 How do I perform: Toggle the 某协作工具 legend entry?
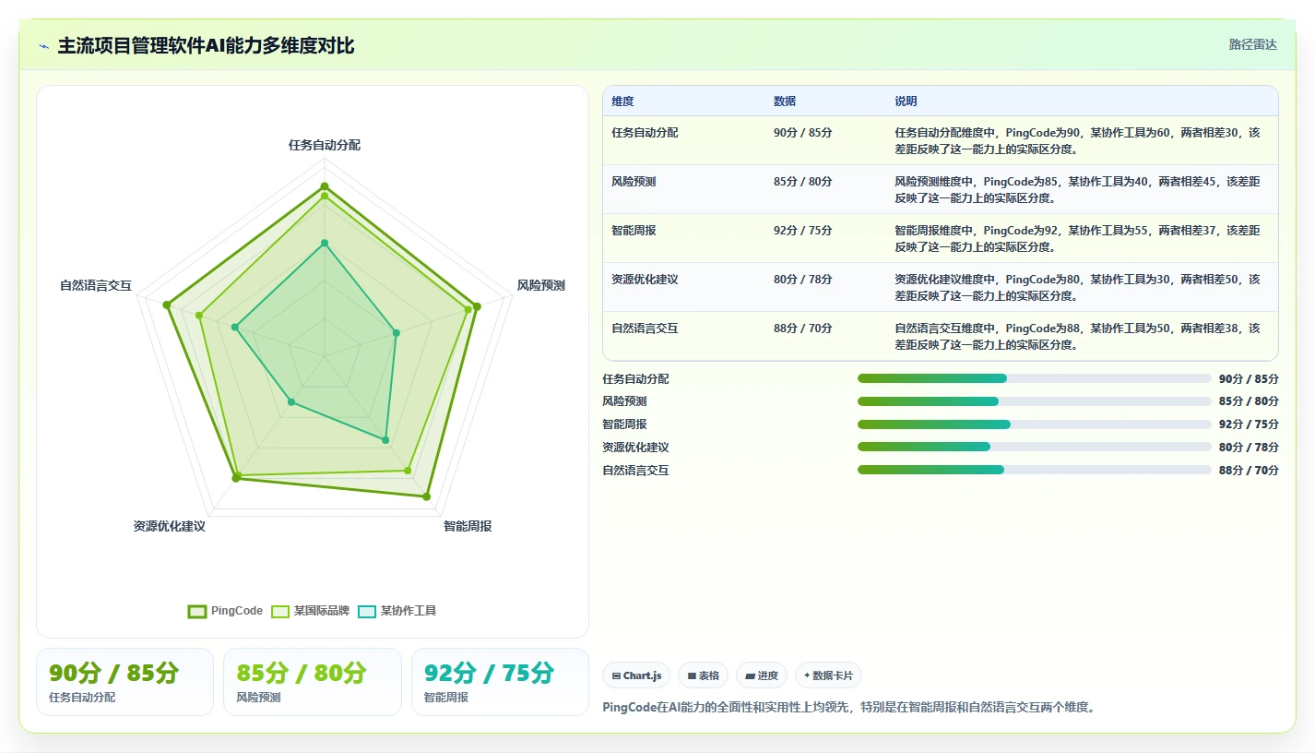click(397, 611)
